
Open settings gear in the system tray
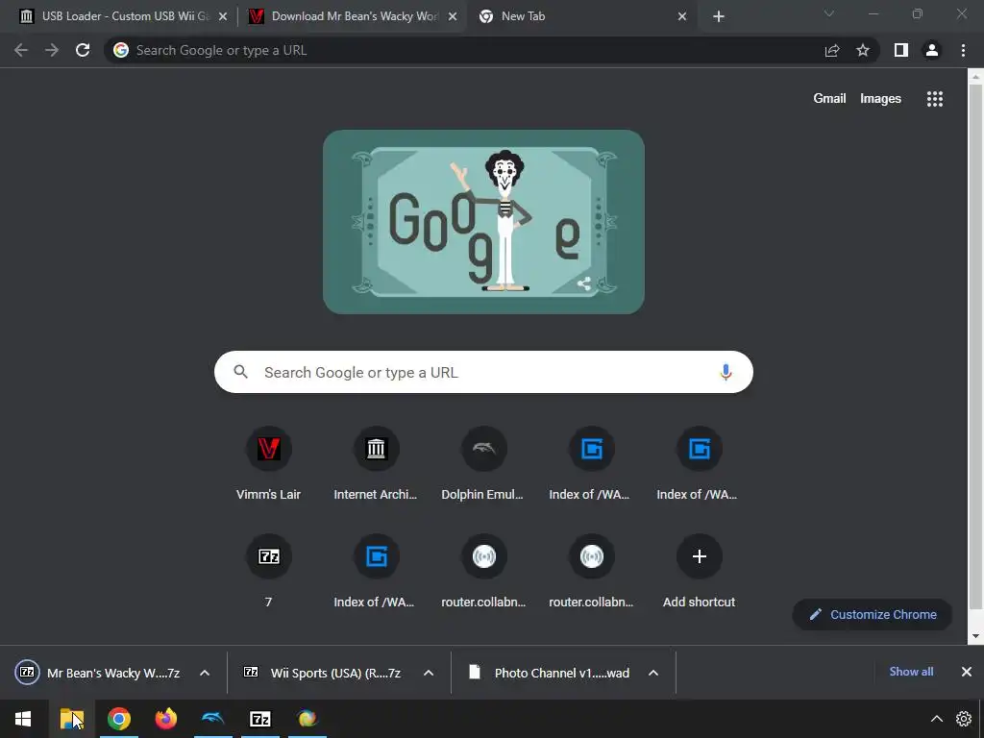tap(964, 719)
